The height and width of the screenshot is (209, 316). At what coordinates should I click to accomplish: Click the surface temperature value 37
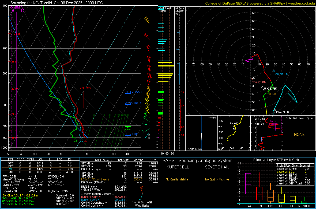pyautogui.click(x=86, y=141)
